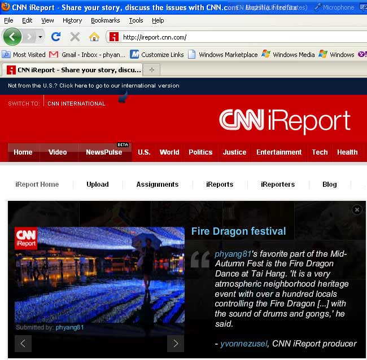Open the Gmail Inbox bookmark
This screenshot has height=360, width=367.
coord(87,55)
